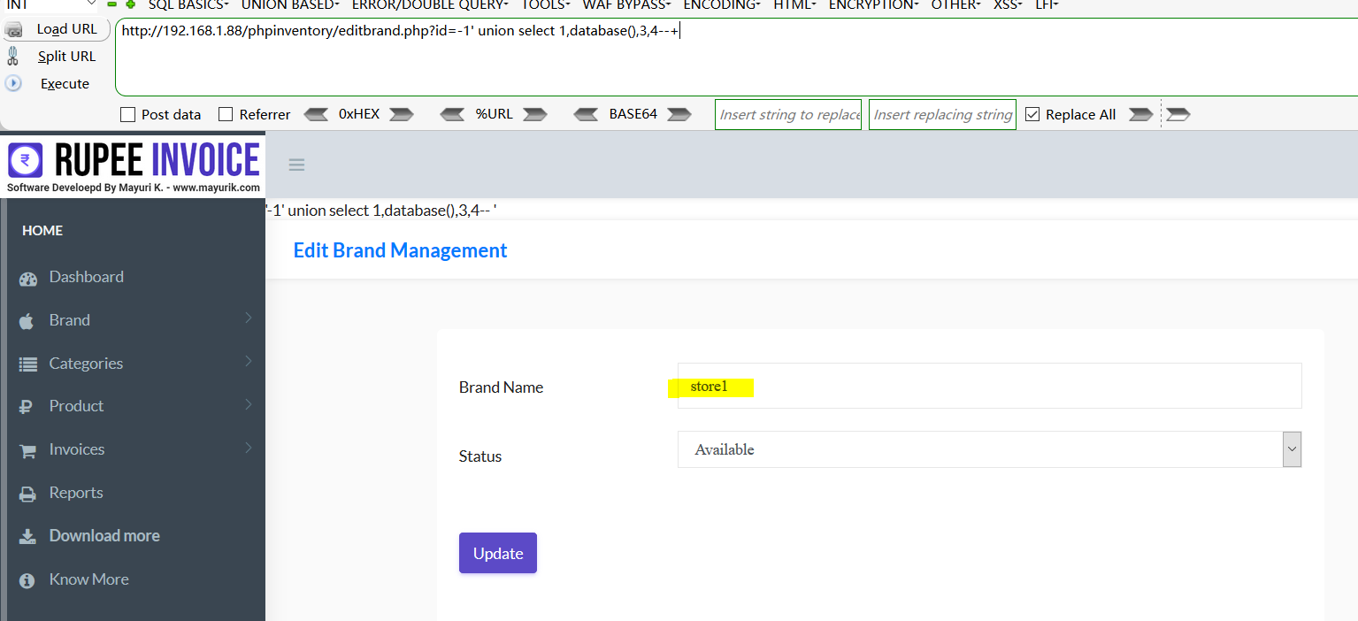This screenshot has height=621, width=1358.
Task: Enable the Post data checkbox
Action: coord(127,114)
